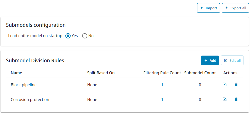The height and width of the screenshot is (114, 251).
Task: Delete the Corrosion protection rule
Action: [x=236, y=99]
